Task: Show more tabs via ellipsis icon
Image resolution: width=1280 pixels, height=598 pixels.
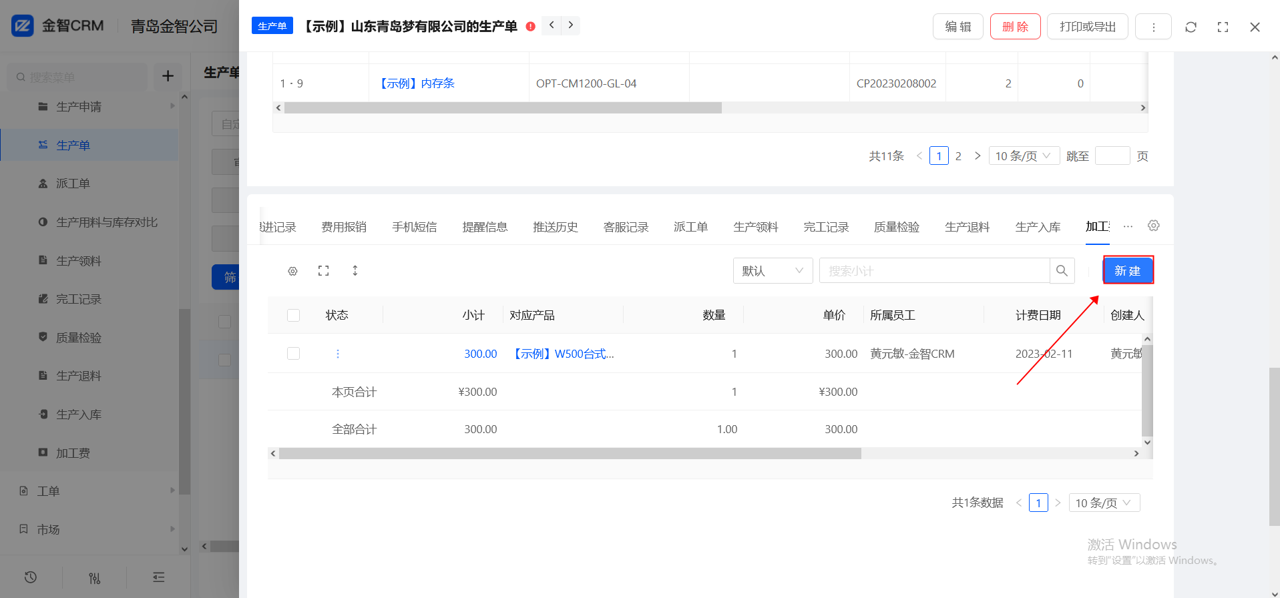Action: [x=1128, y=226]
